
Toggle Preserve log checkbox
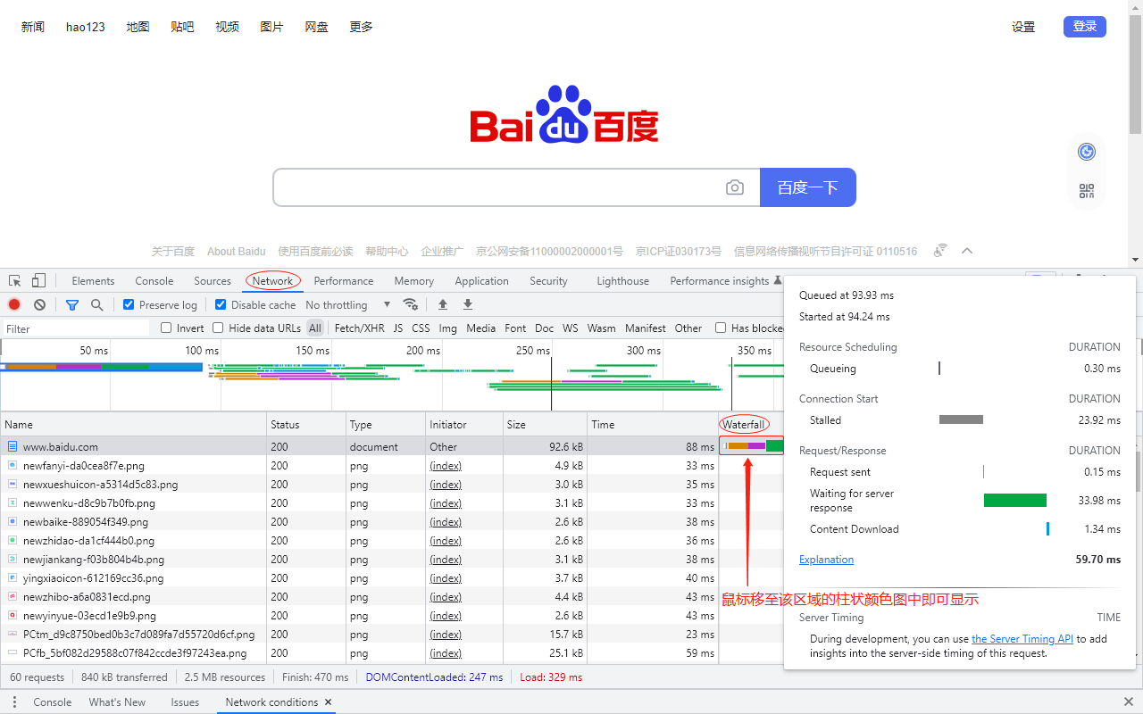click(129, 304)
